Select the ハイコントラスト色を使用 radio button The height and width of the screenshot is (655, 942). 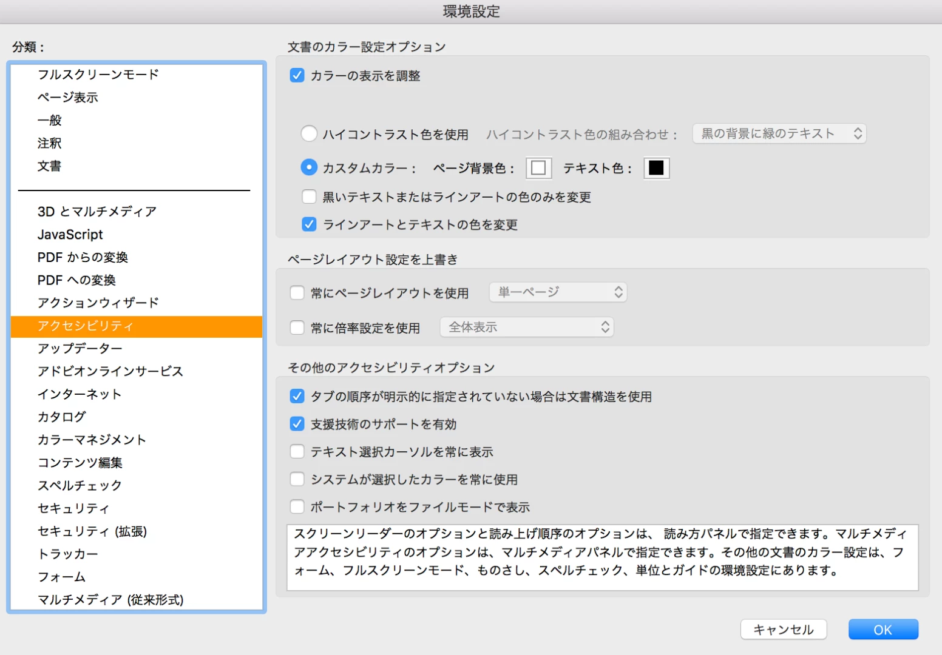click(x=309, y=133)
